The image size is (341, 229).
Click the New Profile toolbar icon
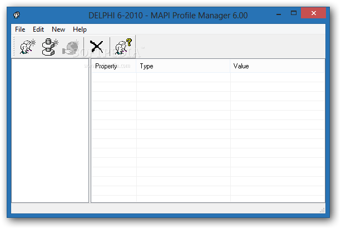click(x=27, y=47)
